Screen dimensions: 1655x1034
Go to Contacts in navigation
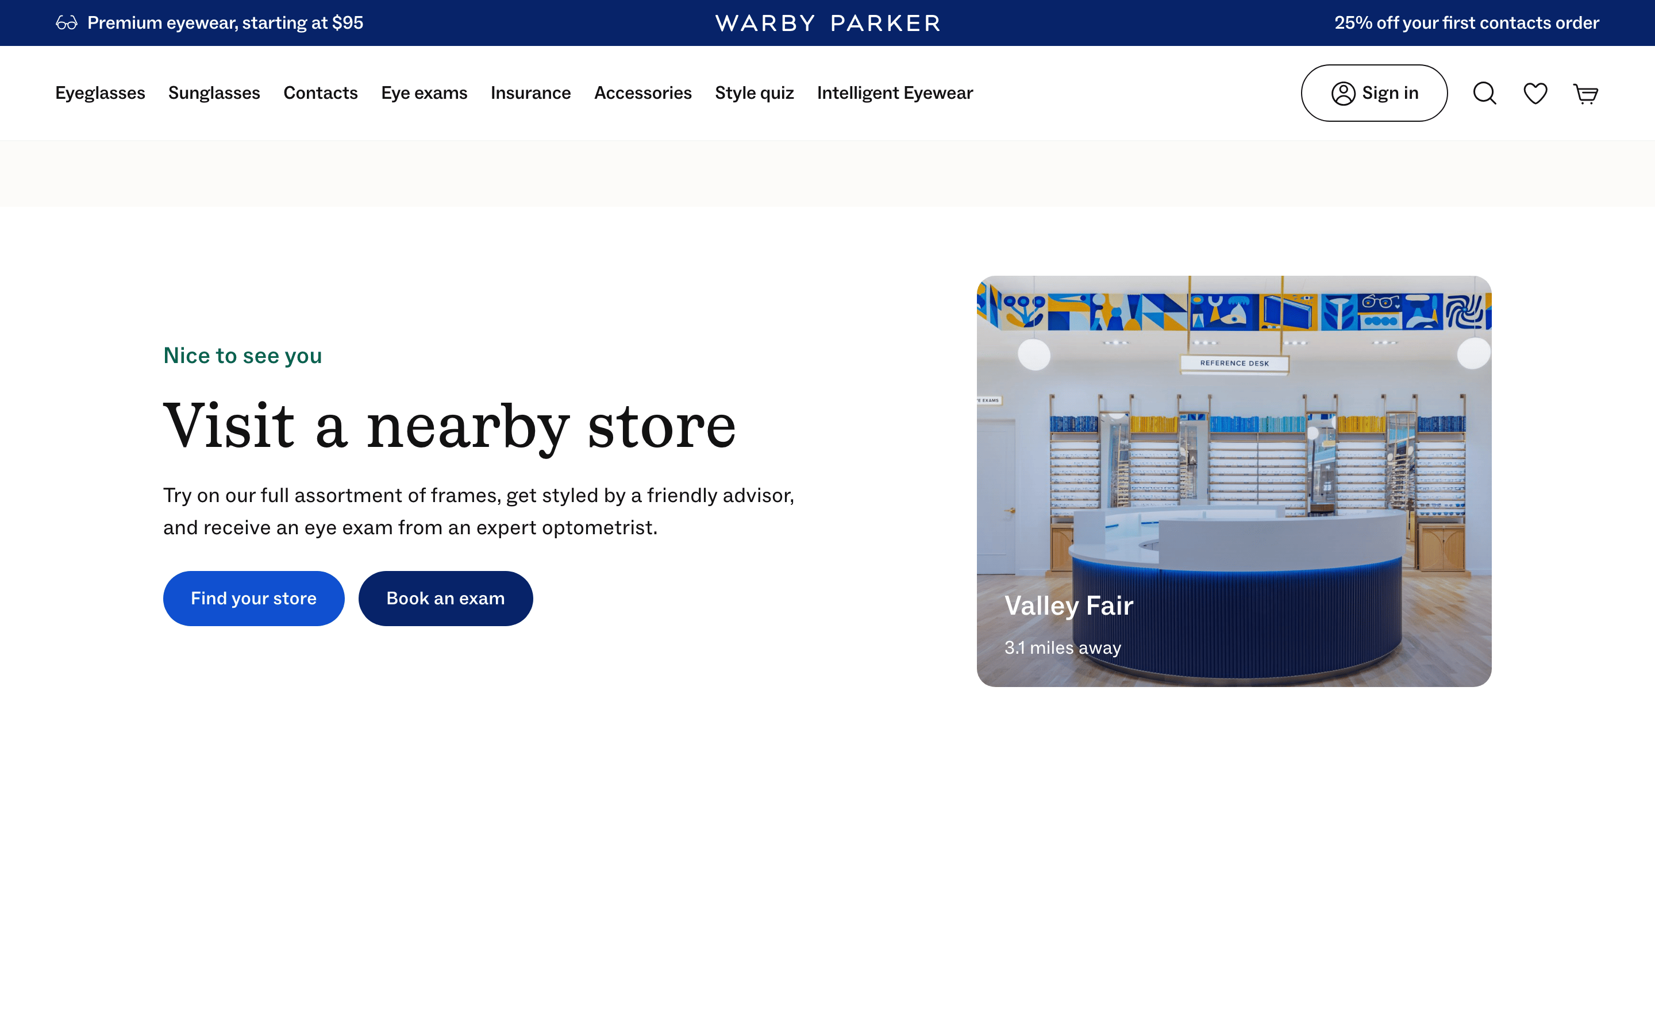[320, 93]
